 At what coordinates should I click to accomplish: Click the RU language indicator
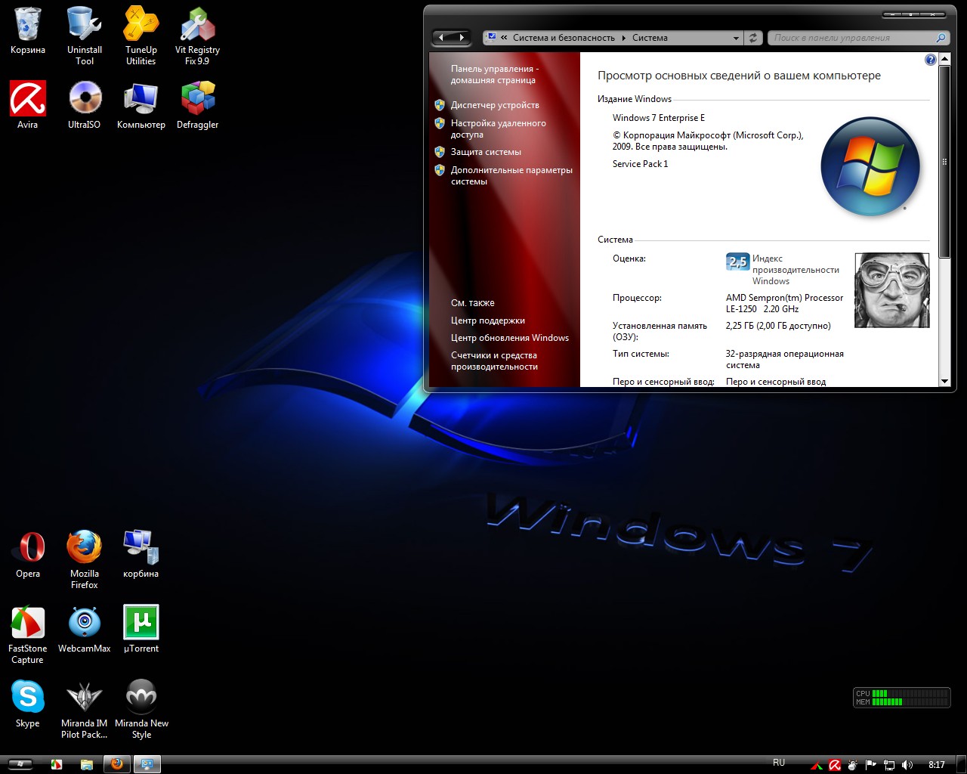[779, 763]
